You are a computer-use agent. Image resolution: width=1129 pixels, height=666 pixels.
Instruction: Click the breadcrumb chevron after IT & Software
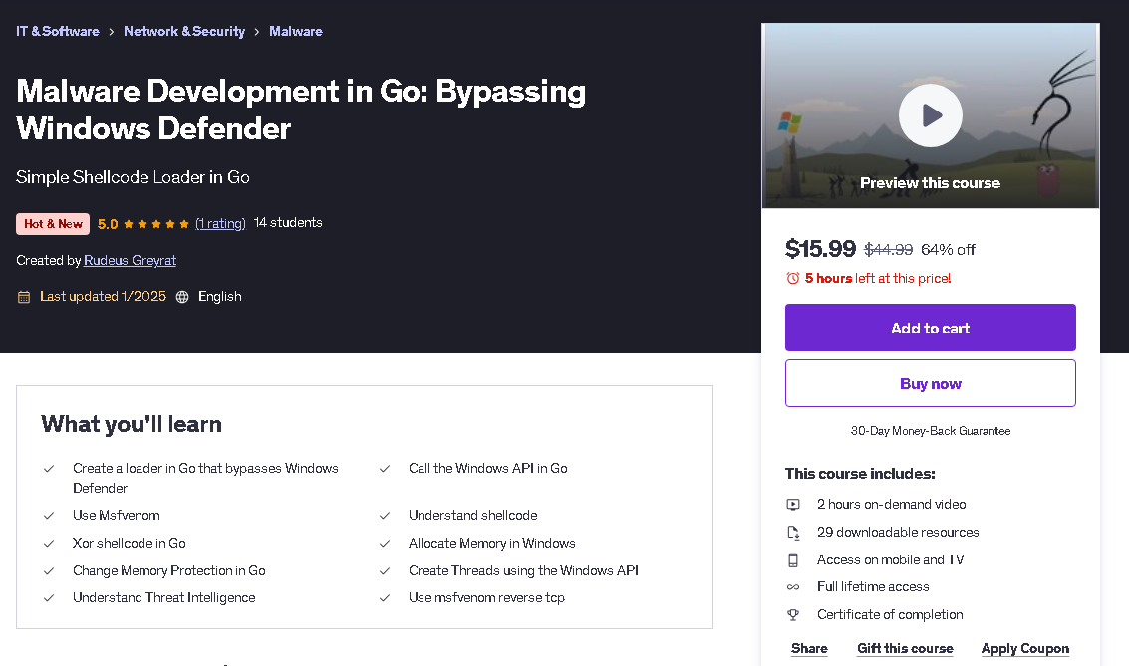tap(112, 32)
